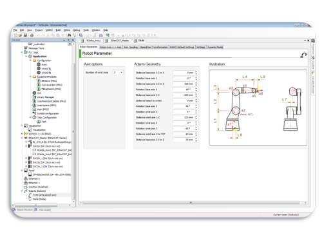333x235 pixels.
Task: Collapse the PLC Logic tree node
Action: [x=22, y=52]
